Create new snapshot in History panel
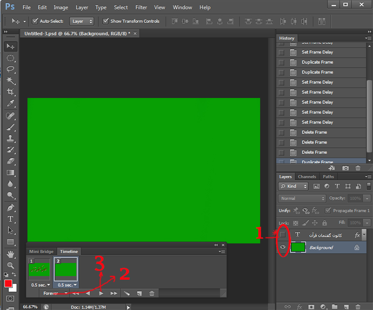373x310 pixels. click(345, 168)
